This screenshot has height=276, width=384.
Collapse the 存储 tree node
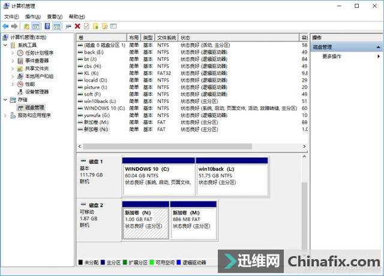pyautogui.click(x=5, y=100)
